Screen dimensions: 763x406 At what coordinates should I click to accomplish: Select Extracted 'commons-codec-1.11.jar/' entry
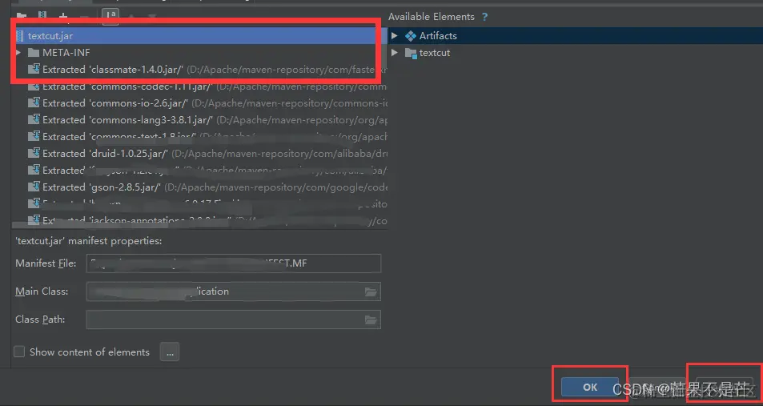click(207, 86)
